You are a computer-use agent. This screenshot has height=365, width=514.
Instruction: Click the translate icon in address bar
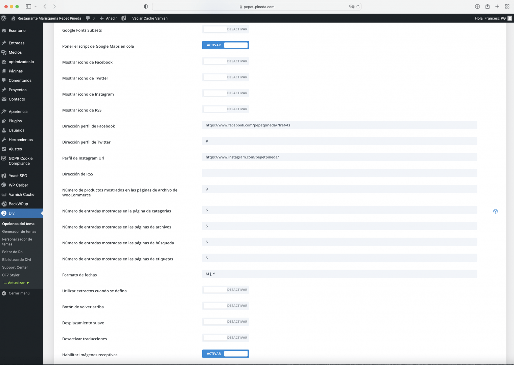click(352, 6)
